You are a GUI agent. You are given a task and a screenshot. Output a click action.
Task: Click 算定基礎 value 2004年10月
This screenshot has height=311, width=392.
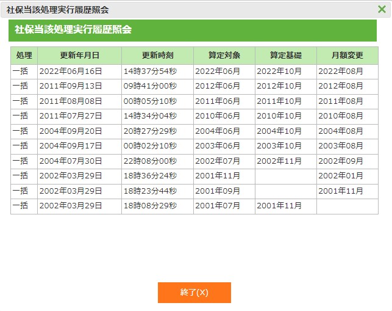coord(279,131)
